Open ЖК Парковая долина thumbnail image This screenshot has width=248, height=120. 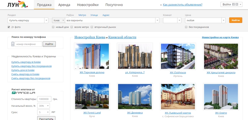(92, 56)
